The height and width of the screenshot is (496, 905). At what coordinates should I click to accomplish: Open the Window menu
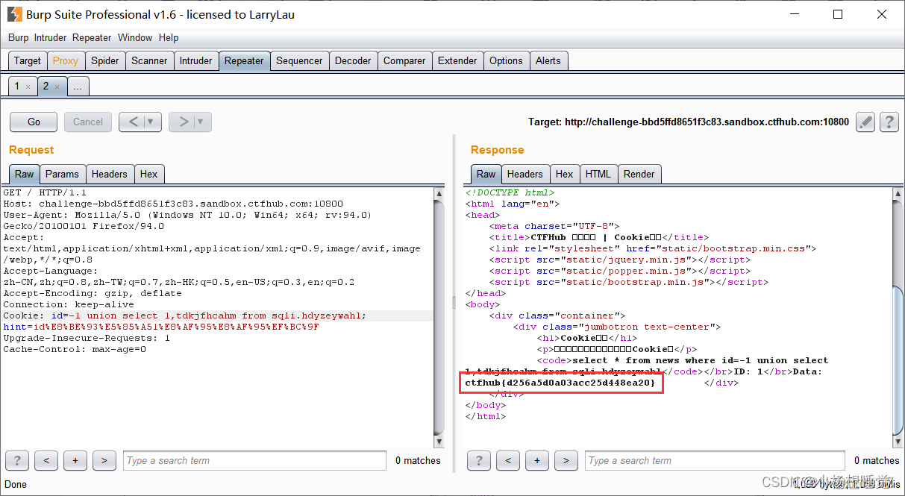[135, 37]
